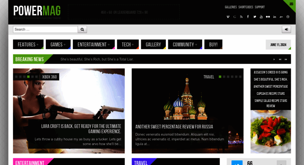Select first green dot of Travel slider

click(220, 77)
